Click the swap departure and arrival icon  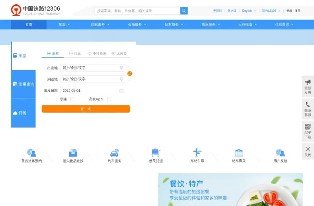(x=130, y=73)
